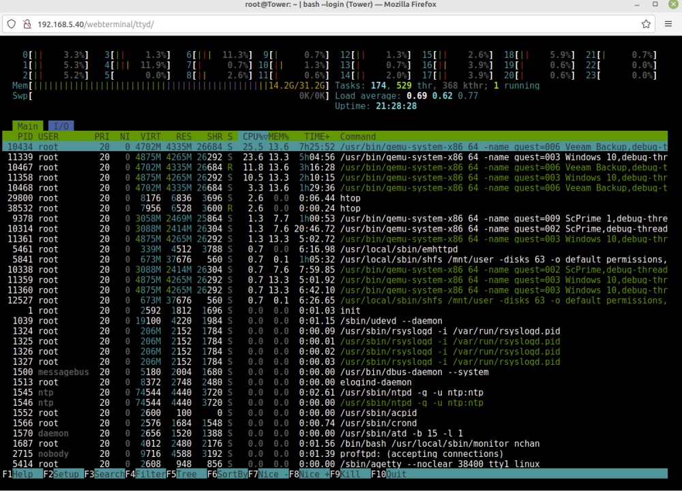
Task: Select the htop process with PID 38532
Action: point(335,208)
